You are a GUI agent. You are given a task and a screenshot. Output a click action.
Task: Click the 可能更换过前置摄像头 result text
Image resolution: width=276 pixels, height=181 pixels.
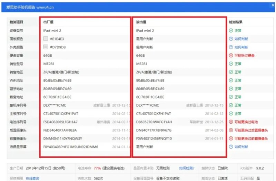pyautogui.click(x=251, y=139)
